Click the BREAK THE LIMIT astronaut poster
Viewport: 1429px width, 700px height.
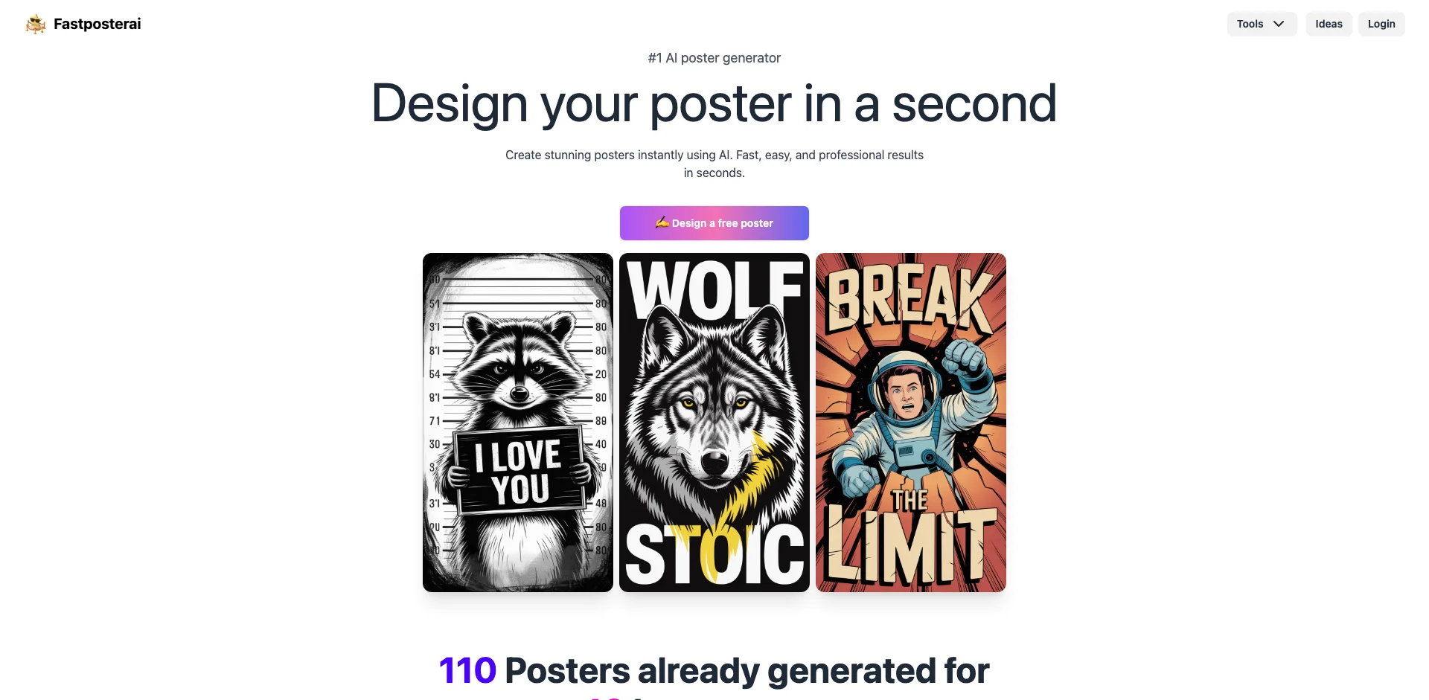coord(910,422)
